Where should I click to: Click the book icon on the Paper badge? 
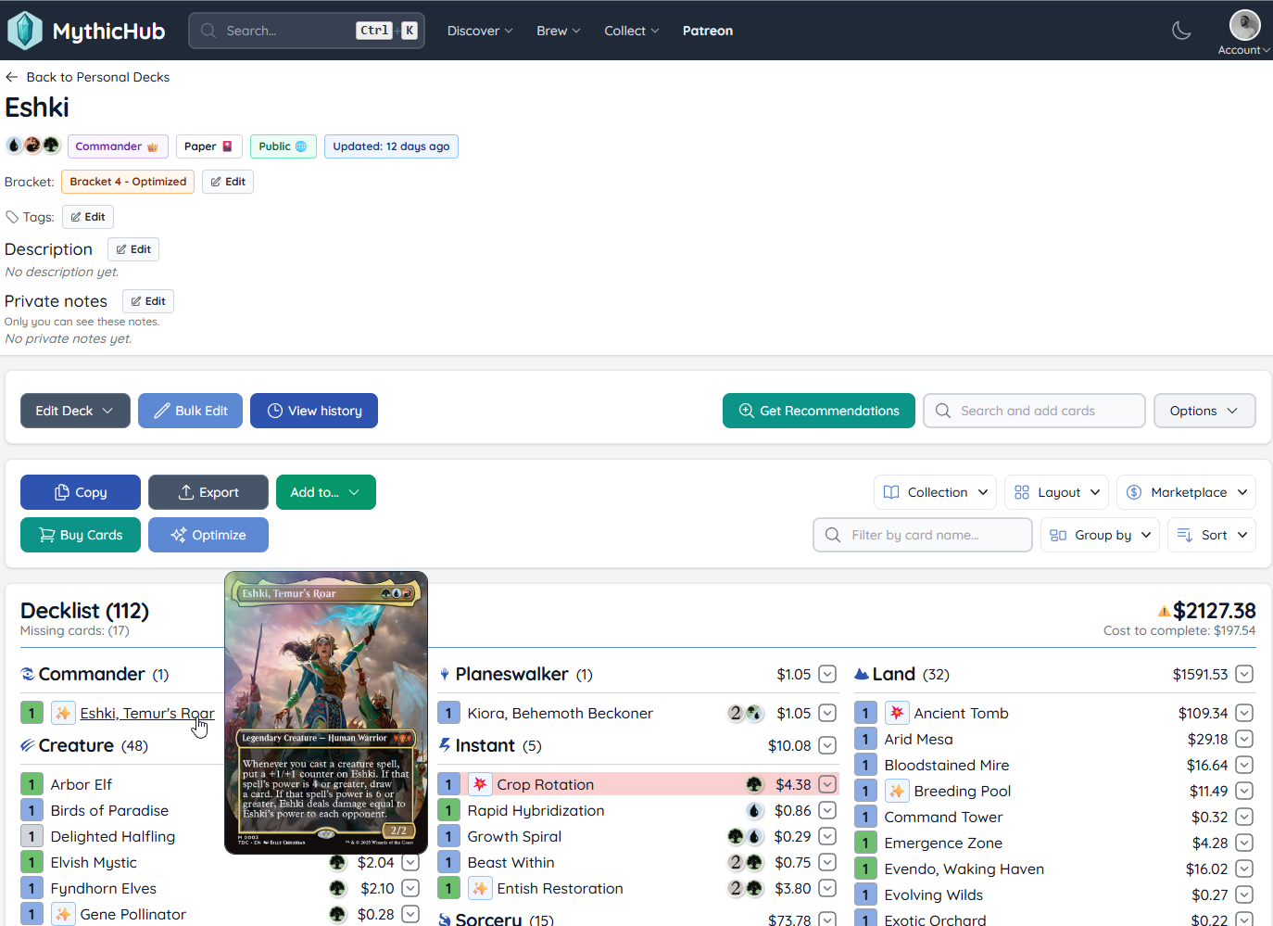tap(226, 146)
